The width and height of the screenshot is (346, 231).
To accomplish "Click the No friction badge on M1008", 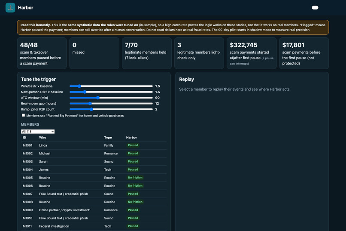I will point(135,202).
